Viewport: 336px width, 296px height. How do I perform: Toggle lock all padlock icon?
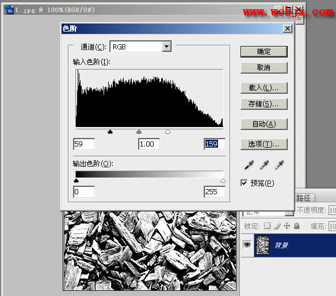(x=296, y=226)
